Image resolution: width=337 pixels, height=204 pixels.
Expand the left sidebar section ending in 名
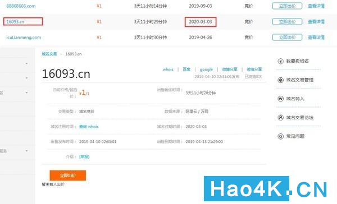click(26, 92)
